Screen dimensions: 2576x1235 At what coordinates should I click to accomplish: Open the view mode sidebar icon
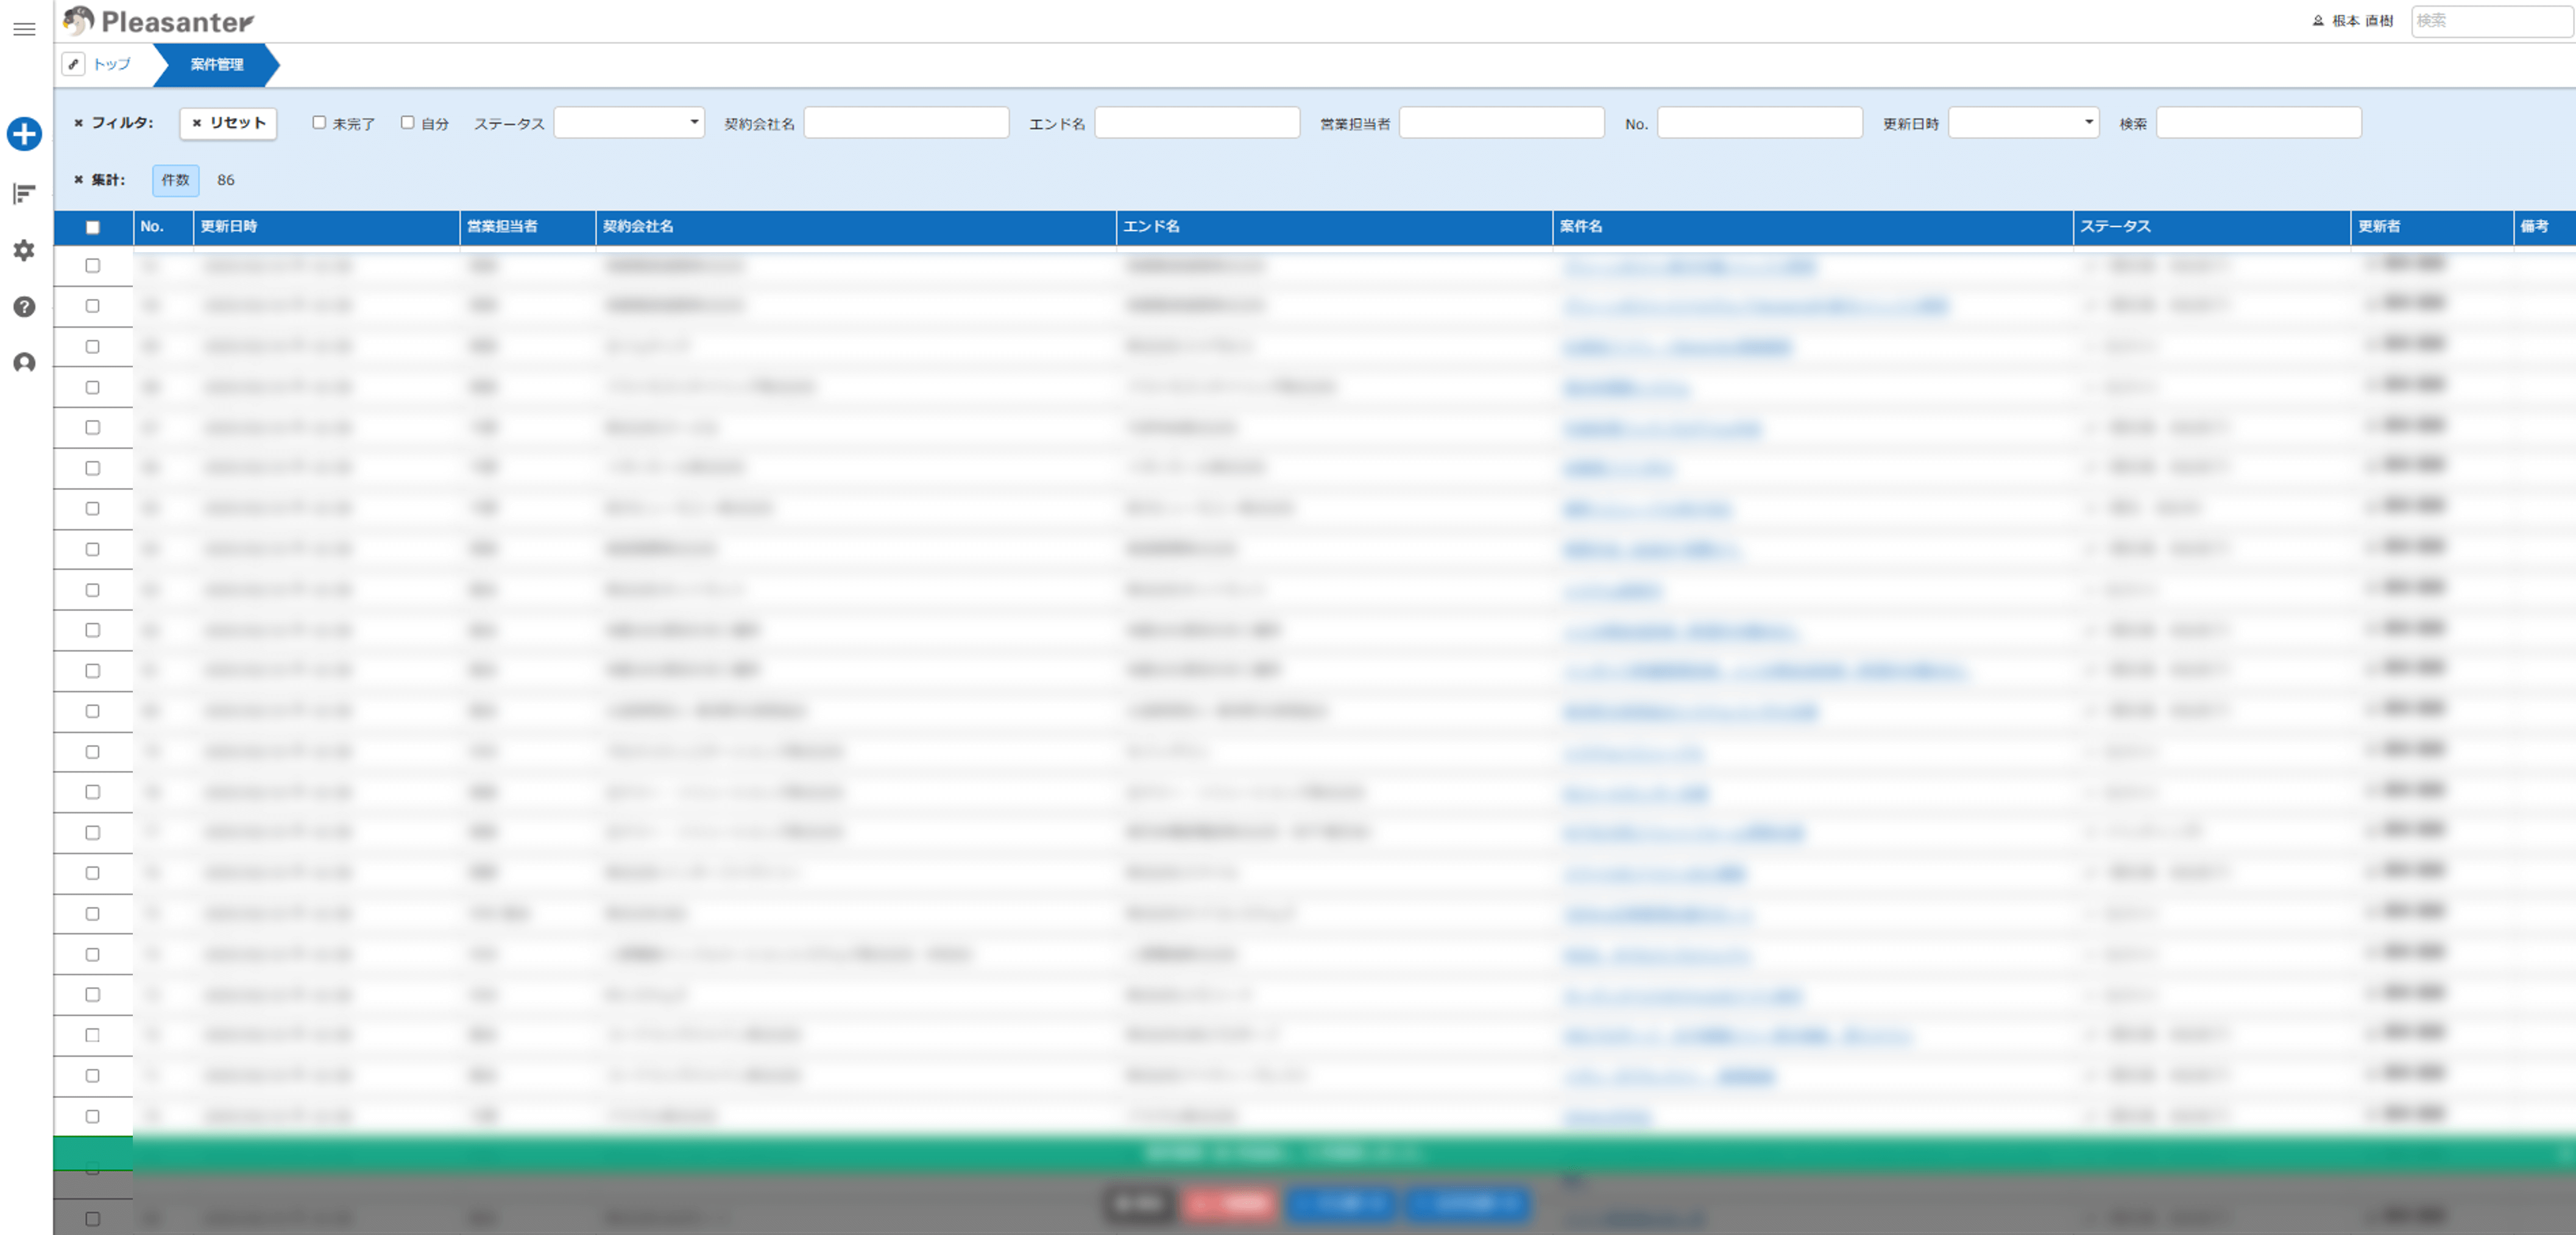[24, 193]
